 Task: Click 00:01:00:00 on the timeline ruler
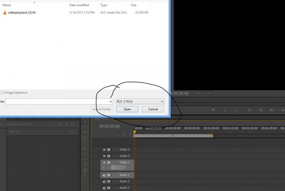click(211, 128)
